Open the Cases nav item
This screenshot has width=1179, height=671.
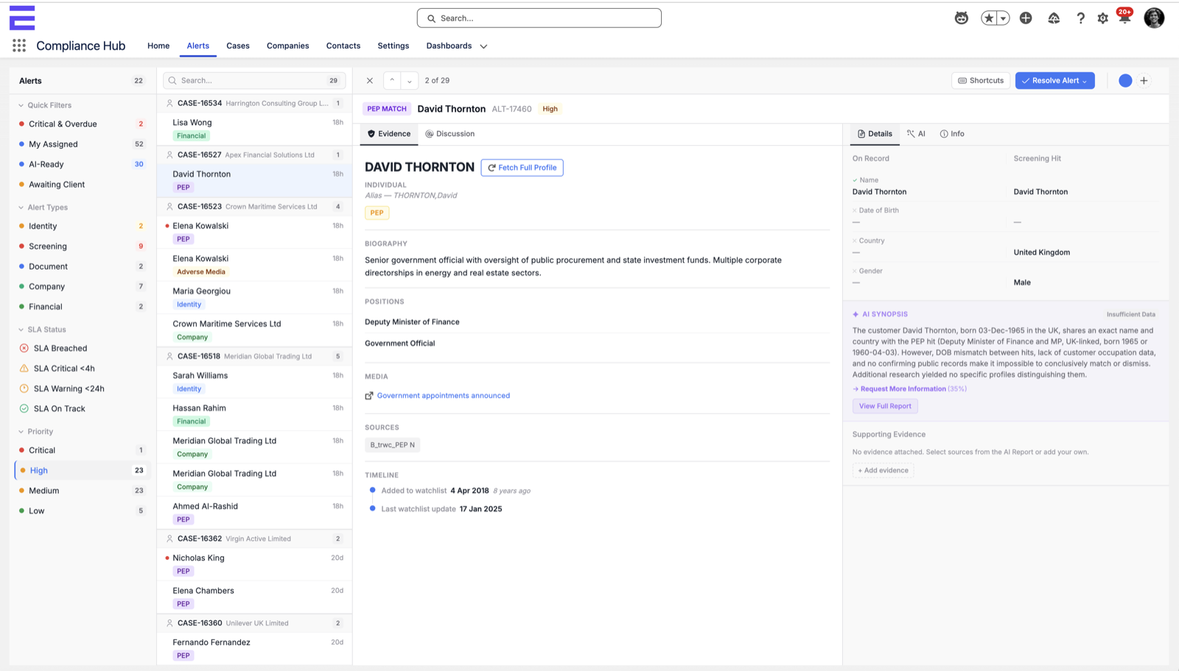238,46
